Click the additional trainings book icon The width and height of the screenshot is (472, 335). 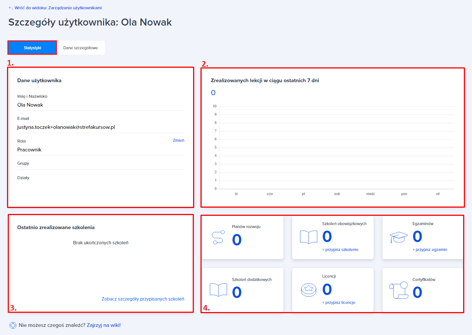(218, 290)
